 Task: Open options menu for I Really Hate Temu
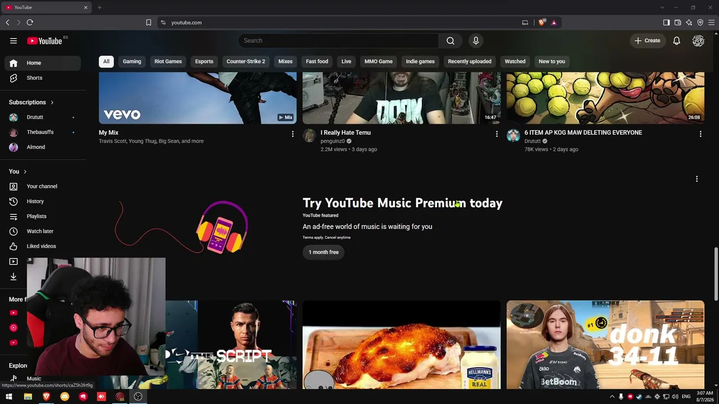click(x=497, y=134)
